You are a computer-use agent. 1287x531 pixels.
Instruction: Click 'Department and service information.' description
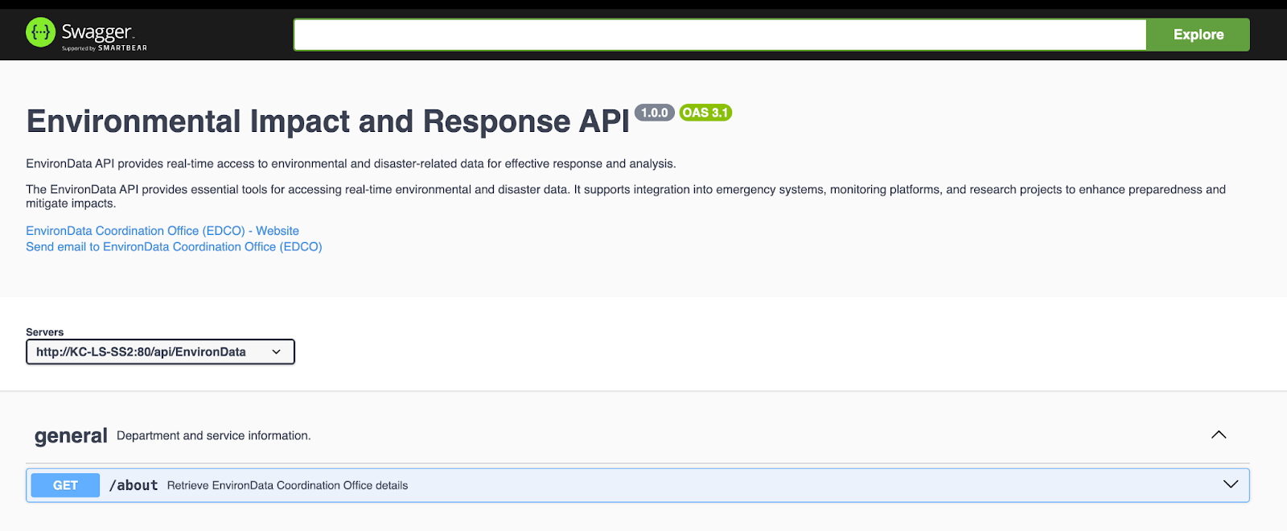(214, 435)
